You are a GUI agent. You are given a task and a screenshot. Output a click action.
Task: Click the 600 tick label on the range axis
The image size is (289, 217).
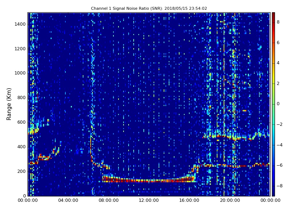(21, 122)
